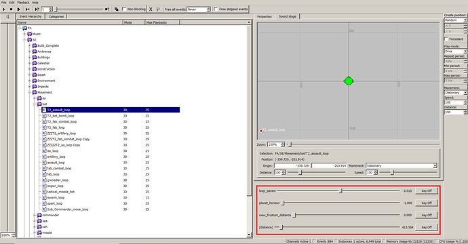Click the Mode column header
Image resolution: width=468 pixels, height=244 pixels.
click(x=134, y=22)
